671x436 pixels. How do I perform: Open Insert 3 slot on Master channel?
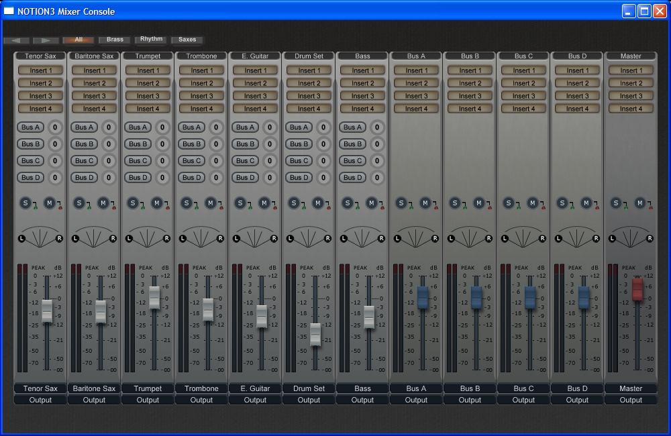631,96
